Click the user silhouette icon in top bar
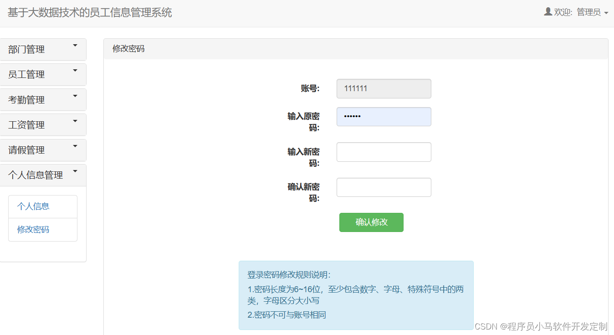The height and width of the screenshot is (335, 614). tap(547, 12)
